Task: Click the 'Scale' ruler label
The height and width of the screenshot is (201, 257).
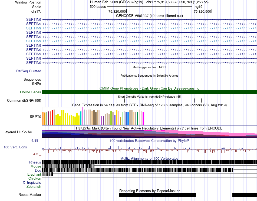Action: 37,7
